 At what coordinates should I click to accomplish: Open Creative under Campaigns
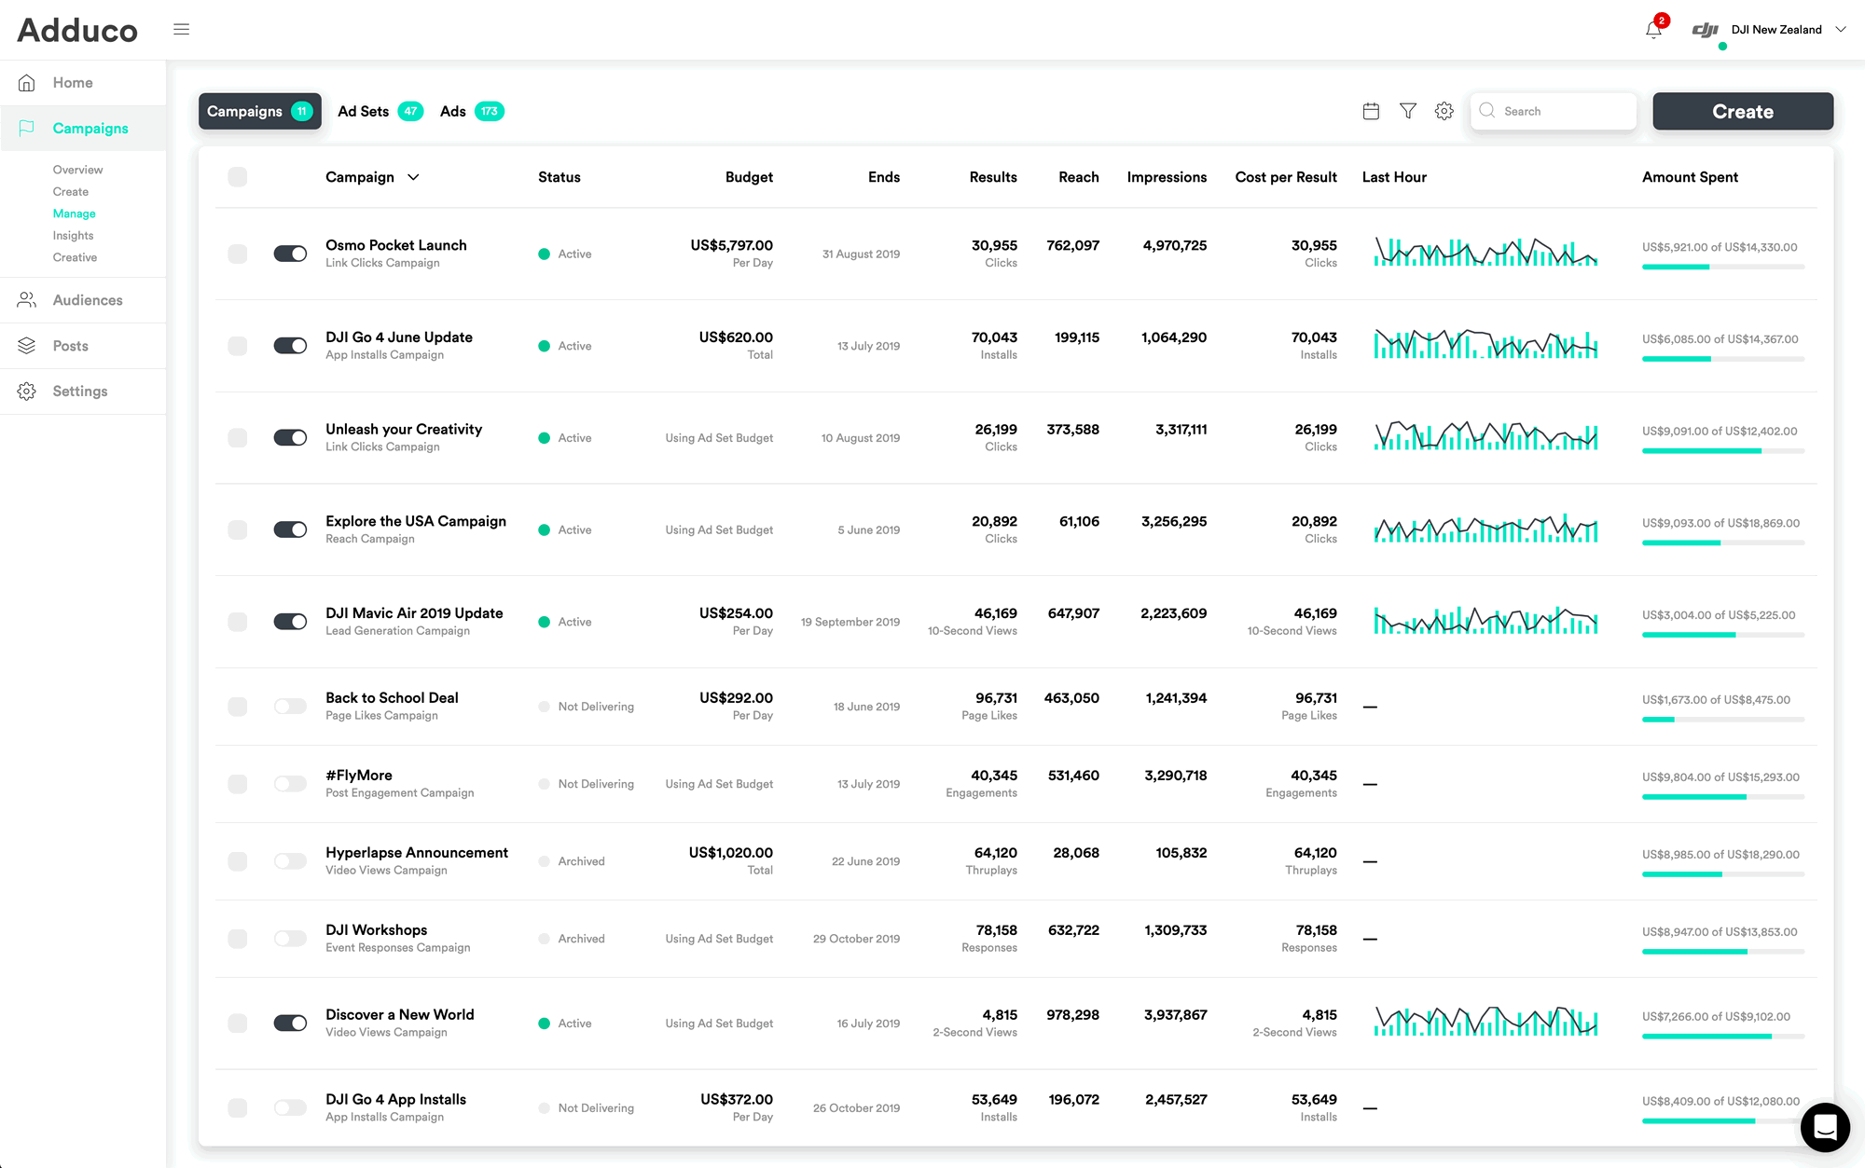point(75,258)
